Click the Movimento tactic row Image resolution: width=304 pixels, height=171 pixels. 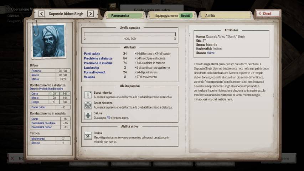pyautogui.click(x=50, y=139)
